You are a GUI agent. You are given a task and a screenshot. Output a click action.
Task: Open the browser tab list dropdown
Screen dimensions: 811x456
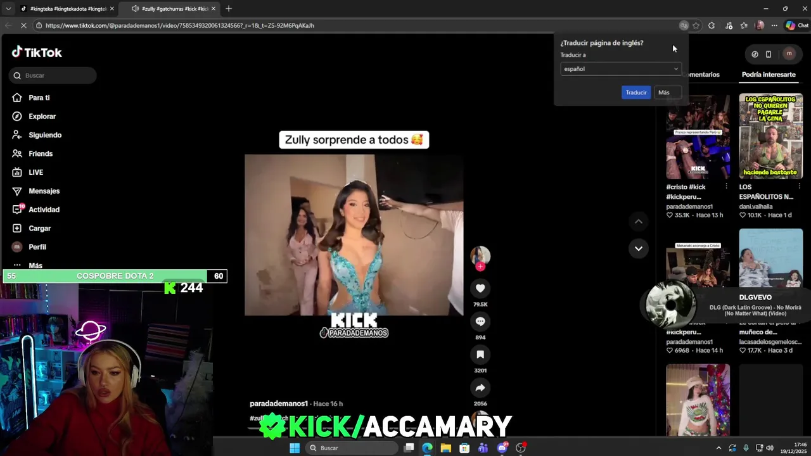point(8,9)
